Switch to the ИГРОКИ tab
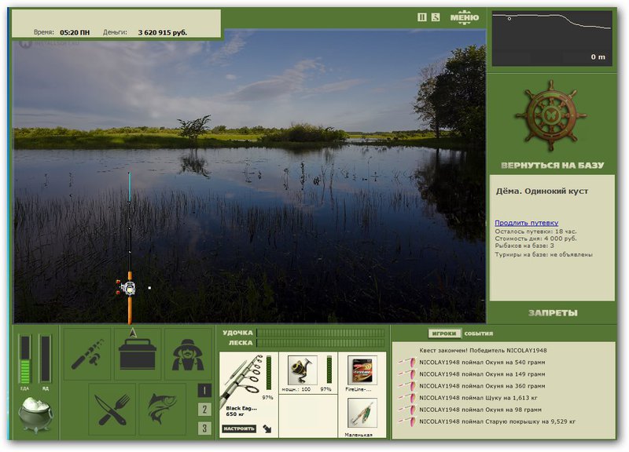The image size is (629, 452). (x=443, y=334)
